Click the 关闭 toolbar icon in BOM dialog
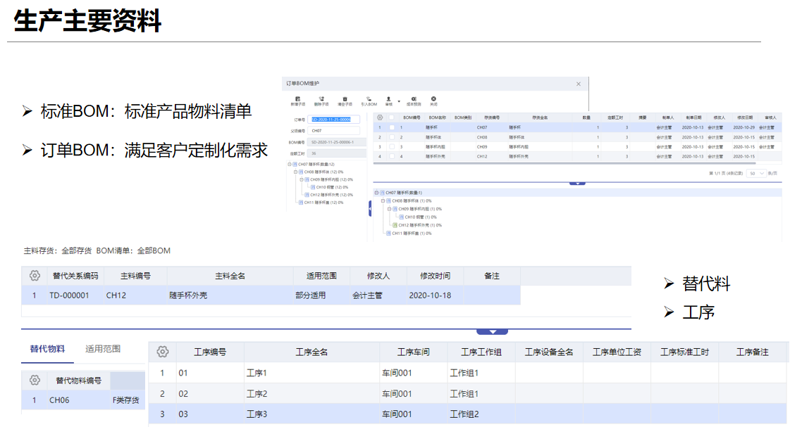The height and width of the screenshot is (427, 790). pyautogui.click(x=433, y=99)
